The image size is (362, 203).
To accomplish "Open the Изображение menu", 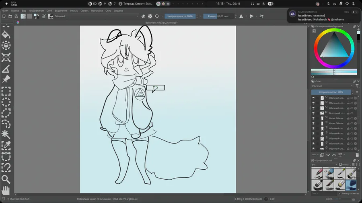I will [x=36, y=10].
